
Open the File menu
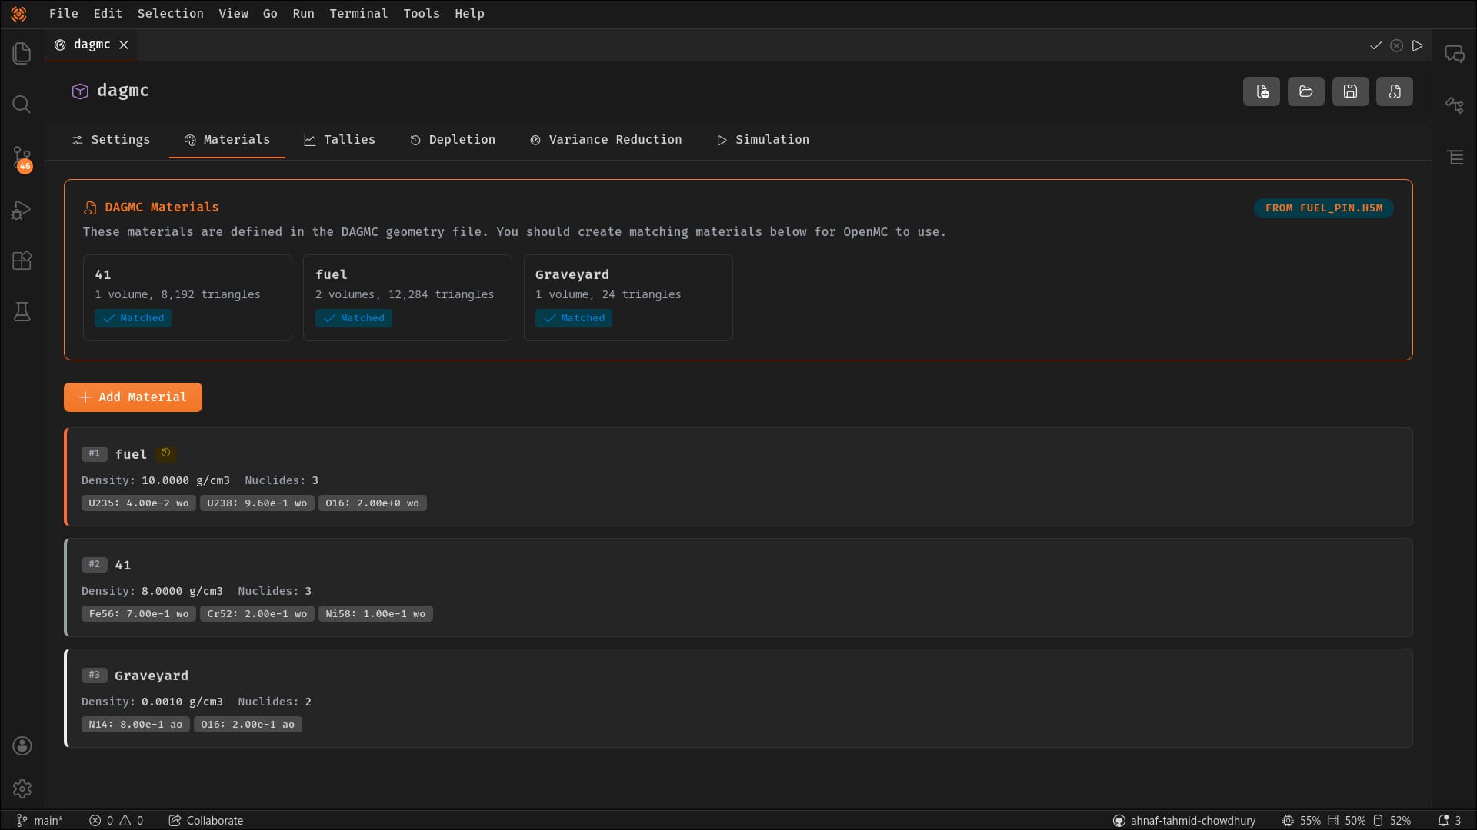[64, 13]
